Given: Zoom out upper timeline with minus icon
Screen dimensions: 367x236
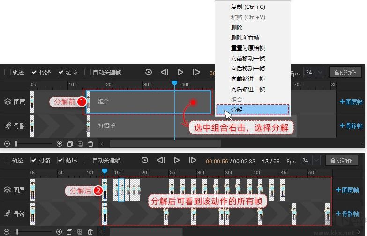Looking at the screenshot, I should click(x=7, y=144).
